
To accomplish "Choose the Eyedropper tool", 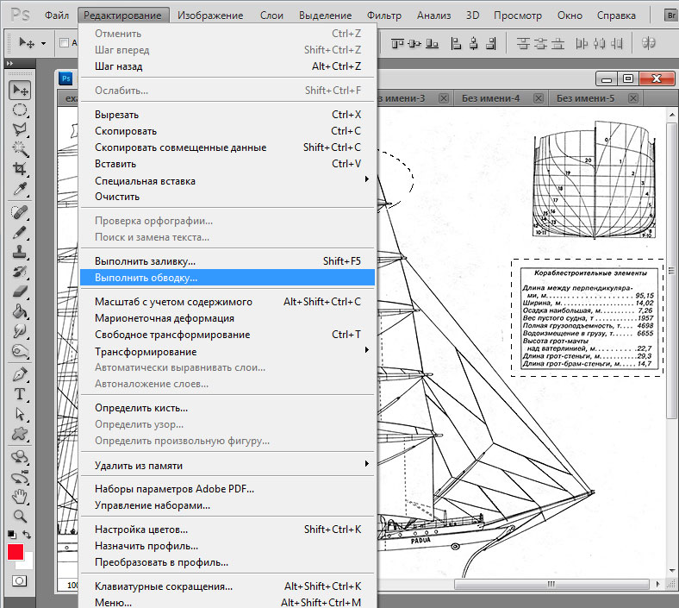I will [x=19, y=188].
